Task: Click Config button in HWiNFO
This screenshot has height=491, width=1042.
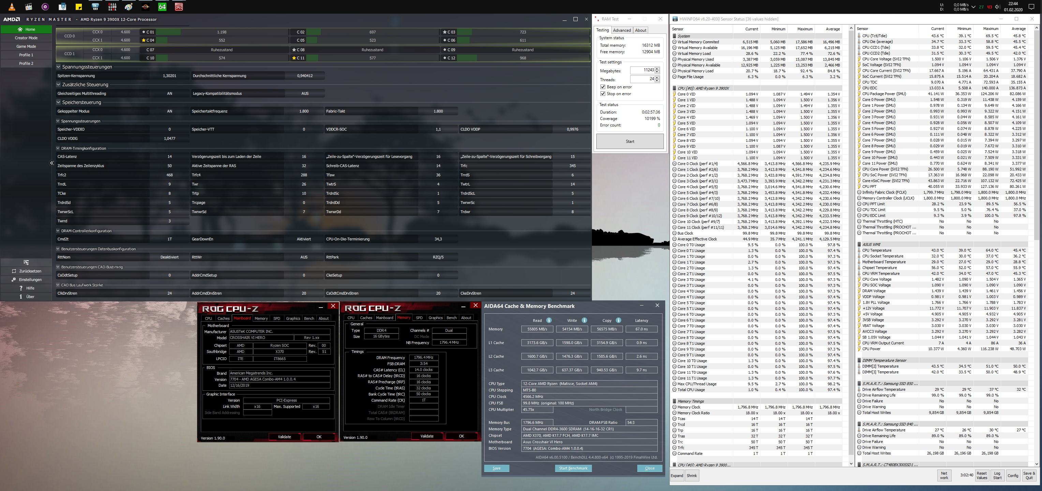Action: pos(1013,475)
